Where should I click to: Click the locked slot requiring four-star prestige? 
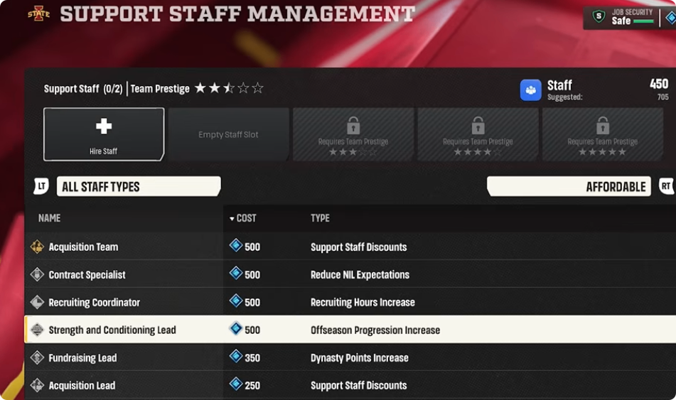tap(478, 134)
